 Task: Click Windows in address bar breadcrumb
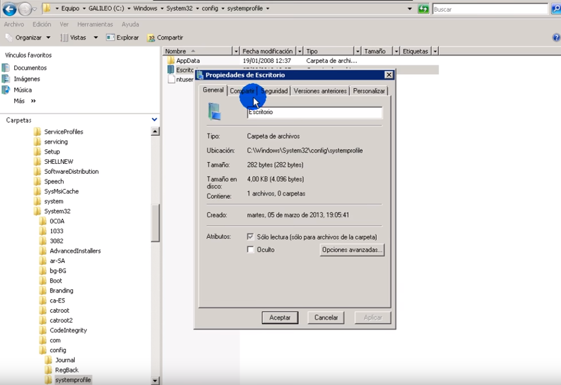pyautogui.click(x=145, y=8)
